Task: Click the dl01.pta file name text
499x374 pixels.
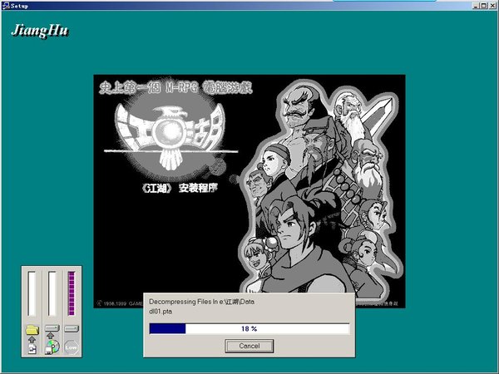Action: point(161,312)
